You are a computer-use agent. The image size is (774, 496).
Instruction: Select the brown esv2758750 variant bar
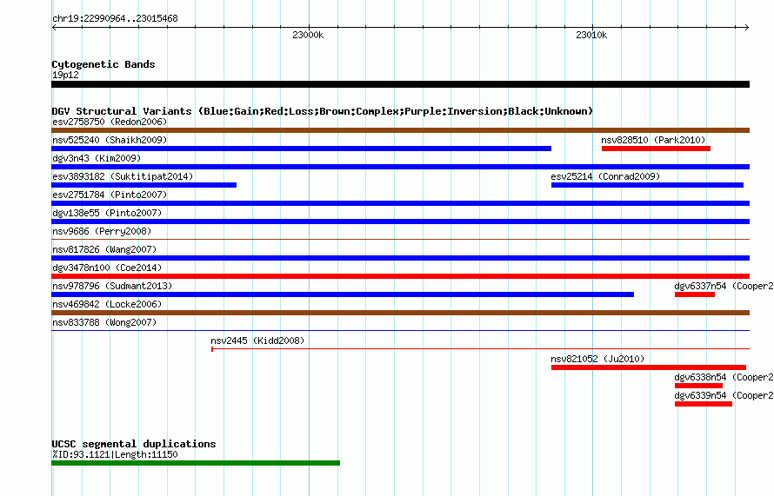point(400,130)
